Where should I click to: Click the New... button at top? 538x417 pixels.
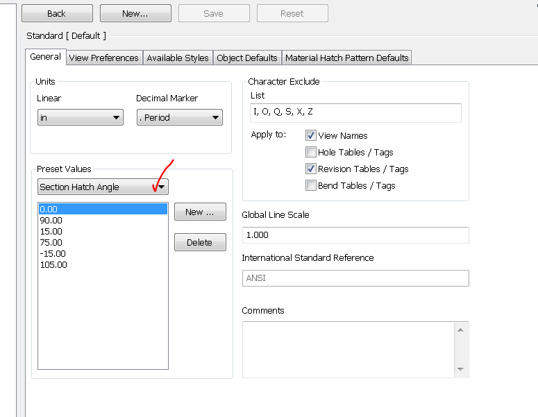(x=135, y=13)
